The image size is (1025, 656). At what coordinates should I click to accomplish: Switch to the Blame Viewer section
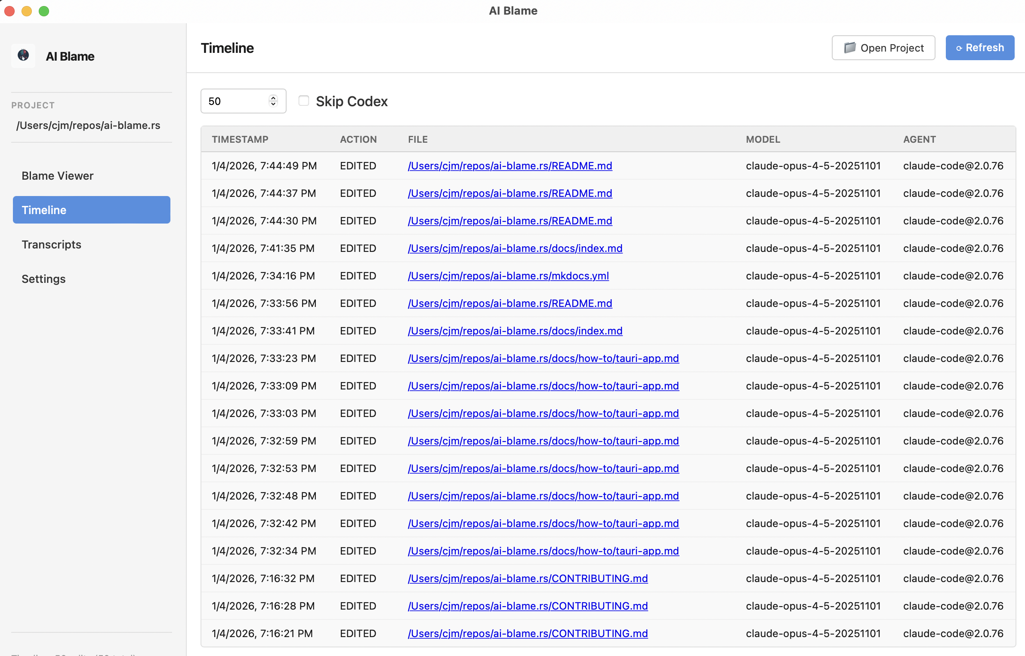click(x=57, y=175)
